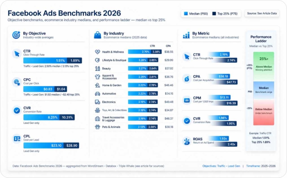This screenshot has width=287, height=178.
Task: Click the $28.90 CPL top 25% bar
Action: coord(71,145)
